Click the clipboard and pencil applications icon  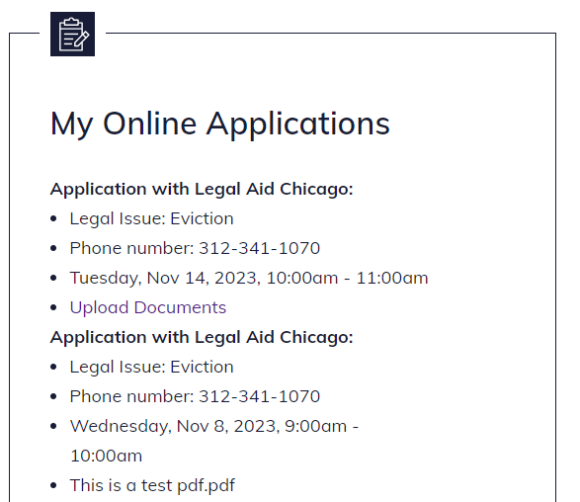click(72, 34)
